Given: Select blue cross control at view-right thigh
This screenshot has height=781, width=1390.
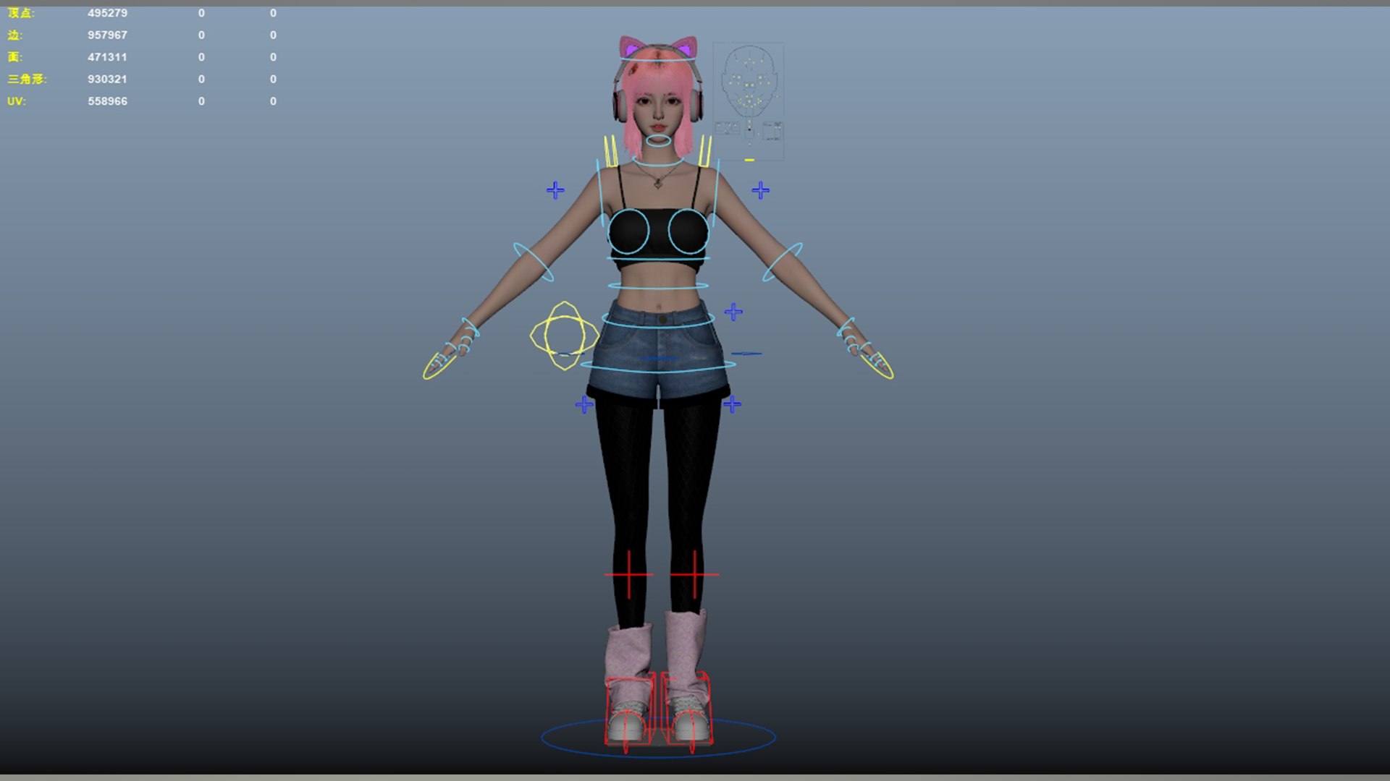Looking at the screenshot, I should (732, 404).
